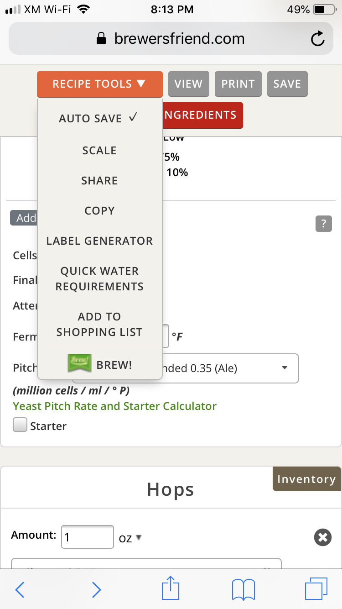Click the hops Amount input field
Image resolution: width=342 pixels, height=609 pixels.
pyautogui.click(x=87, y=537)
